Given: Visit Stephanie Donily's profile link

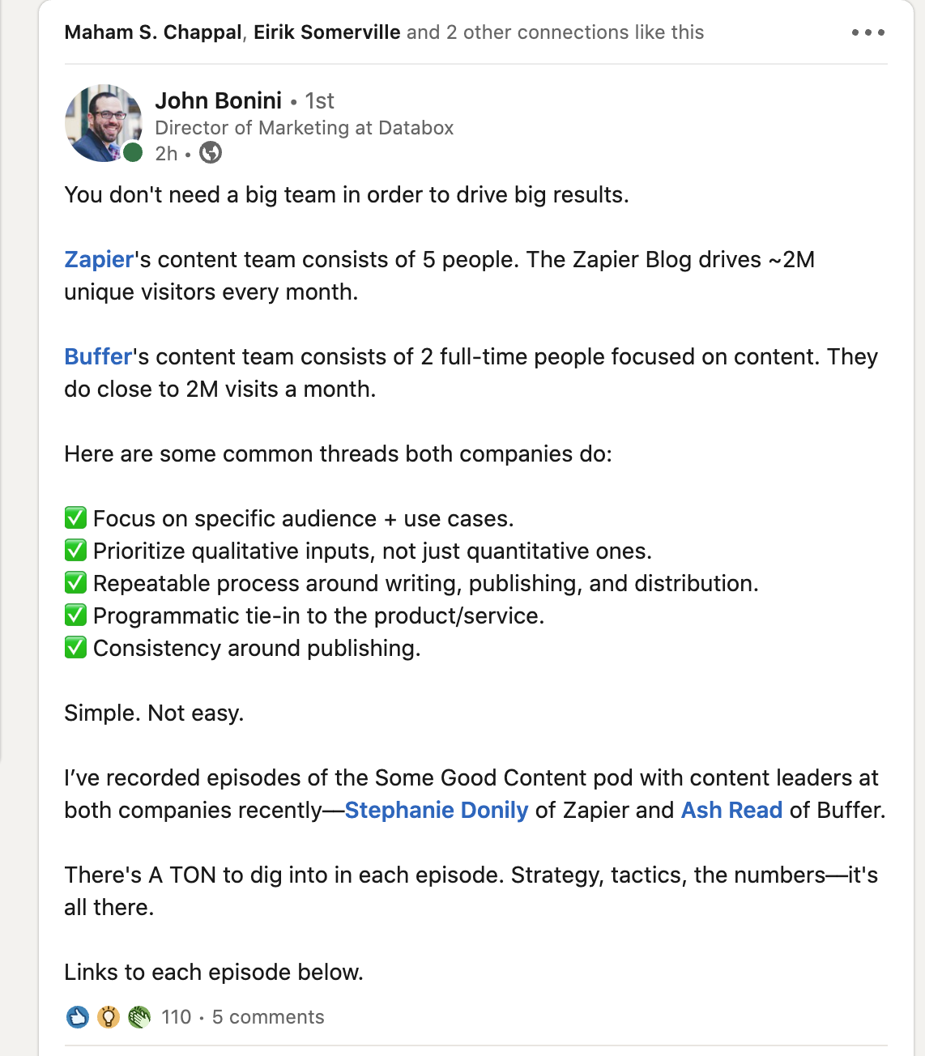Looking at the screenshot, I should [437, 811].
